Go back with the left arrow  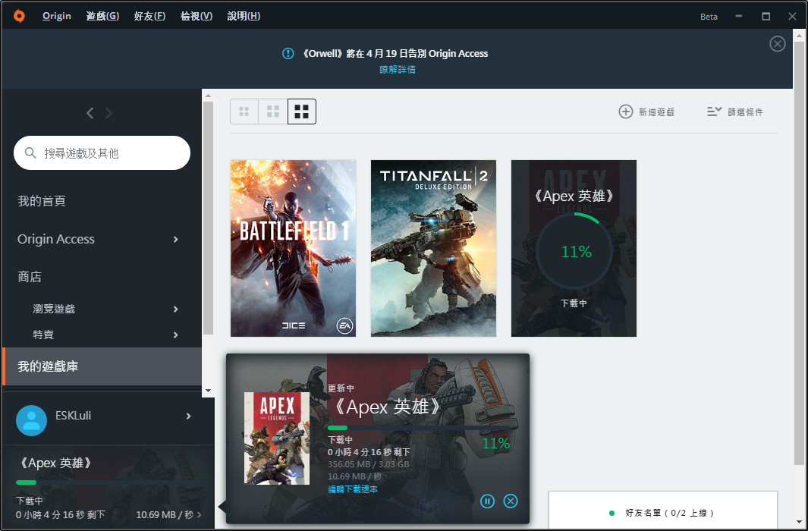pos(90,113)
